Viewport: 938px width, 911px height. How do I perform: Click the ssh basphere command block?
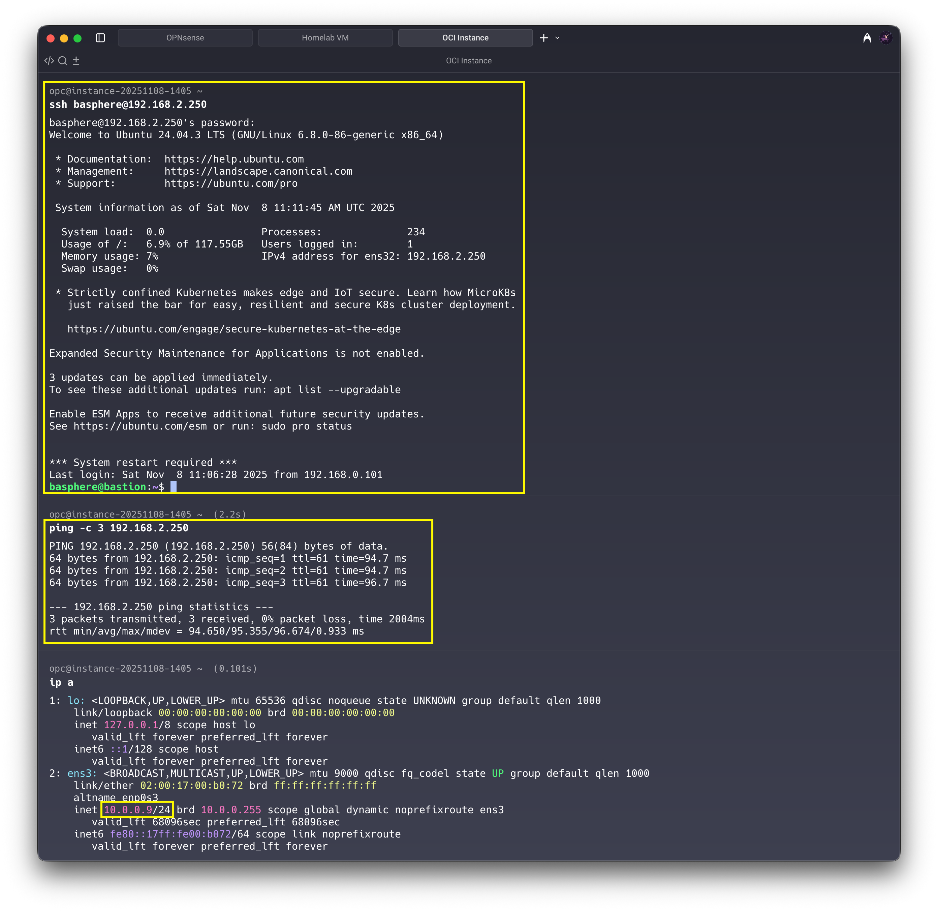(x=128, y=105)
